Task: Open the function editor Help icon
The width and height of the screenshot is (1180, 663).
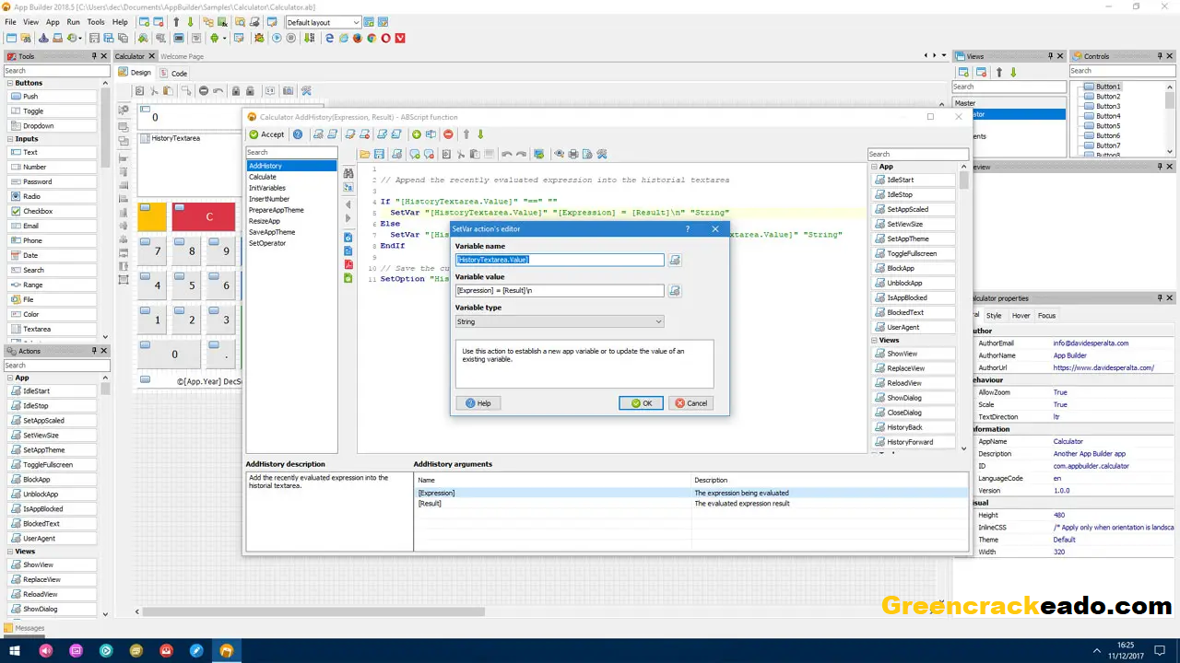Action: (298, 134)
